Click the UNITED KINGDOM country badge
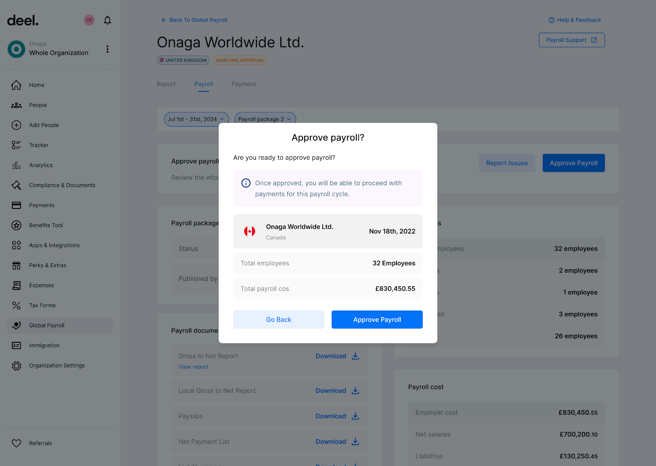Image resolution: width=656 pixels, height=466 pixels. point(183,60)
